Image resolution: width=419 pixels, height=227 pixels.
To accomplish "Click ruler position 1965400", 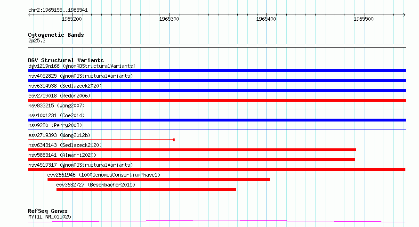I will coord(266,19).
